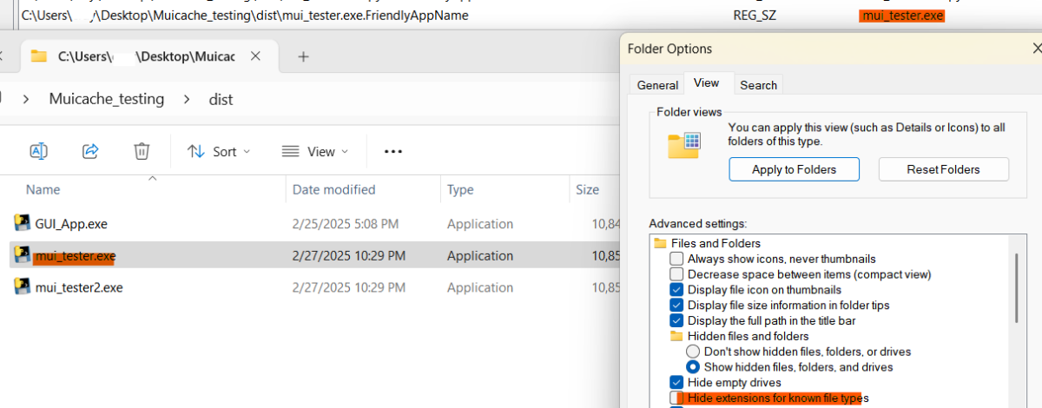Open the View dropdown in toolbar

click(314, 151)
